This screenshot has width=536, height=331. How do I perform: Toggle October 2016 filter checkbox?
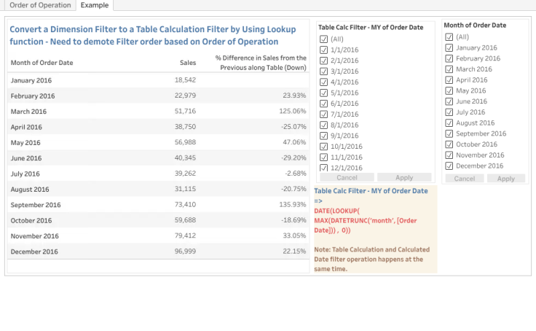(449, 144)
